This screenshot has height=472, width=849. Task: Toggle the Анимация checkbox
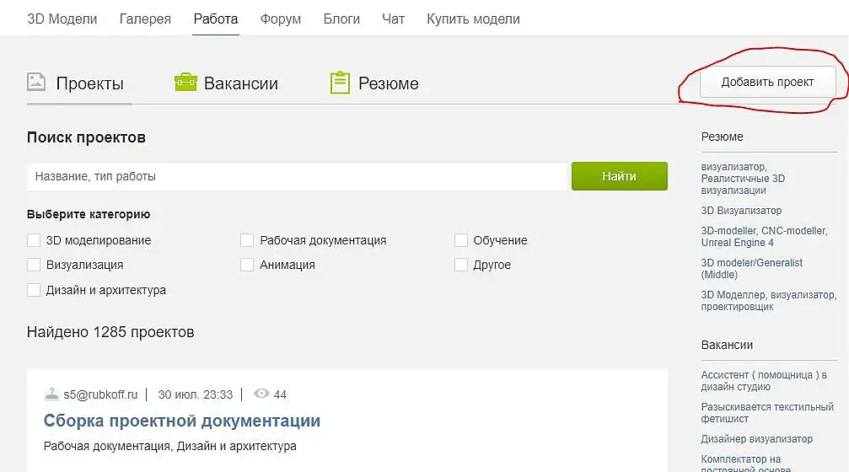pos(247,265)
